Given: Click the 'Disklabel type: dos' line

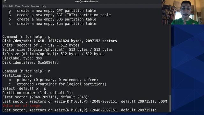Looking at the screenshot, I should (22, 58).
